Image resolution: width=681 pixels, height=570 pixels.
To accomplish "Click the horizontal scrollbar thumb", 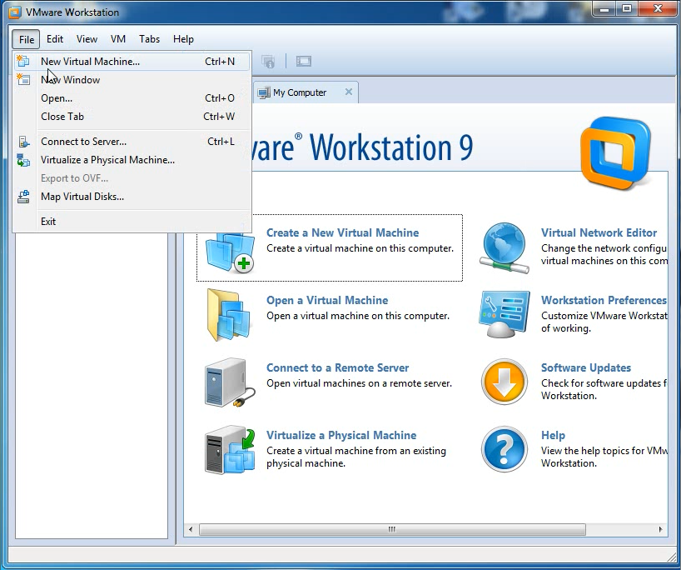I will [x=392, y=529].
